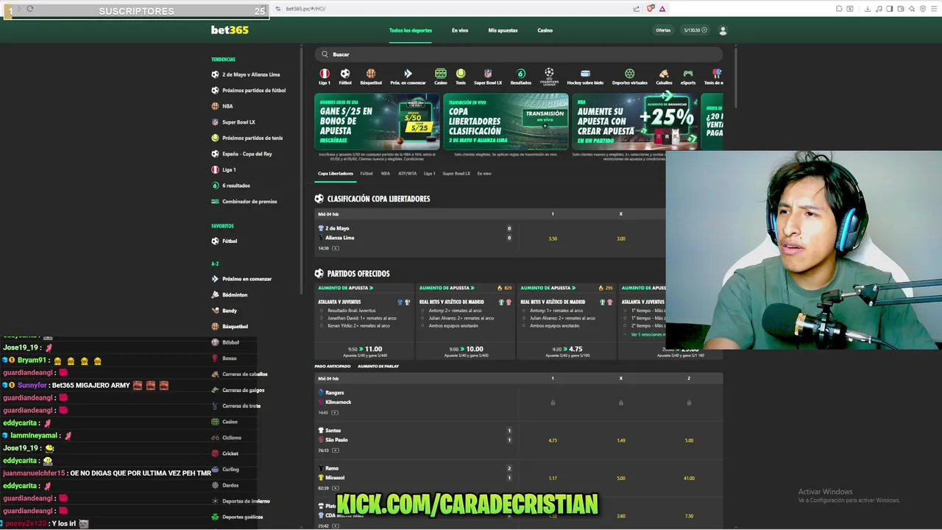Click the Ofertas button
This screenshot has width=942, height=530.
(663, 30)
